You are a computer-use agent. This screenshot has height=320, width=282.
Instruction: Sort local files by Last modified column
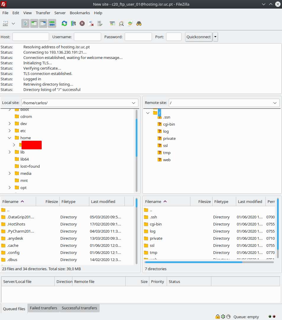pos(107,202)
